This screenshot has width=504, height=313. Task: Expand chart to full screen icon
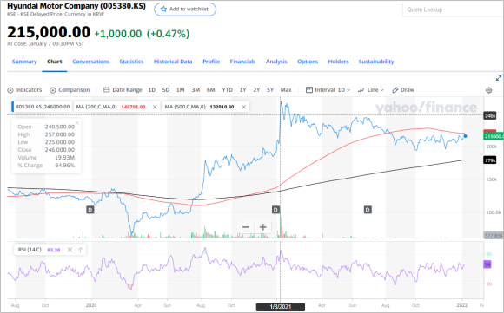point(499,78)
